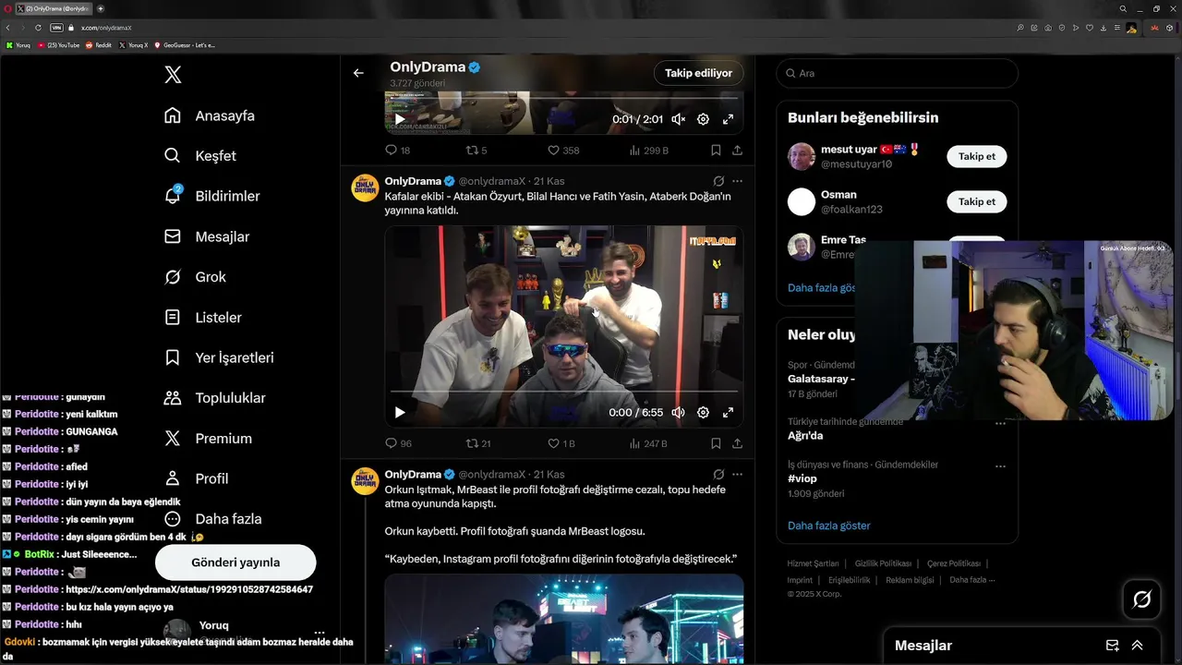Image resolution: width=1182 pixels, height=665 pixels.
Task: Open #viop trending topic
Action: tap(802, 478)
